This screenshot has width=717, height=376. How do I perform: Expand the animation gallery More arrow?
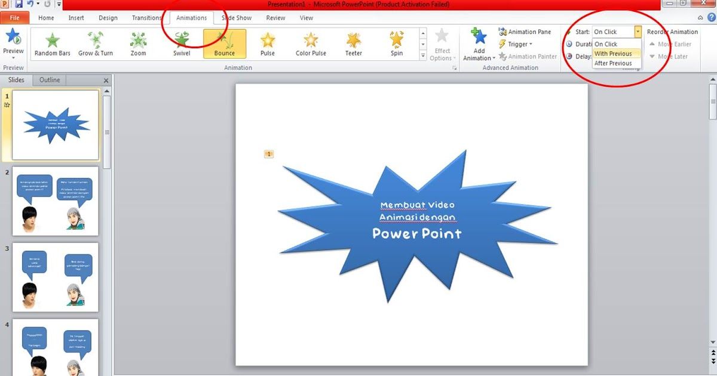click(423, 57)
